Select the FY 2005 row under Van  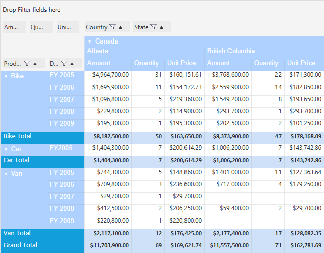(66, 174)
